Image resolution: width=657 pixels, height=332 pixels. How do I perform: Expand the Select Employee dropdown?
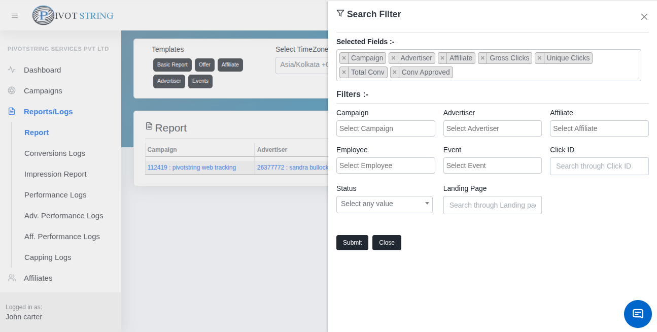point(386,165)
